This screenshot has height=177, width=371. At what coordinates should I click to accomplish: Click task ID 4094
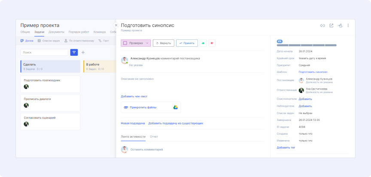pos(302,127)
